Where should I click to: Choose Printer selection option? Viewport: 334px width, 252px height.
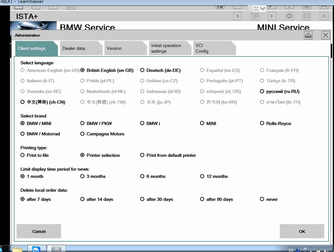(100, 155)
